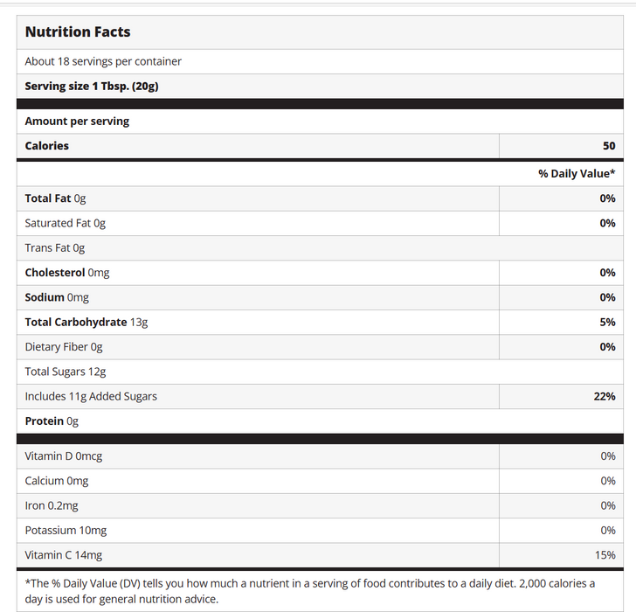Select the Saturated Fat 0g row
Image resolution: width=636 pixels, height=612 pixels.
66,223
